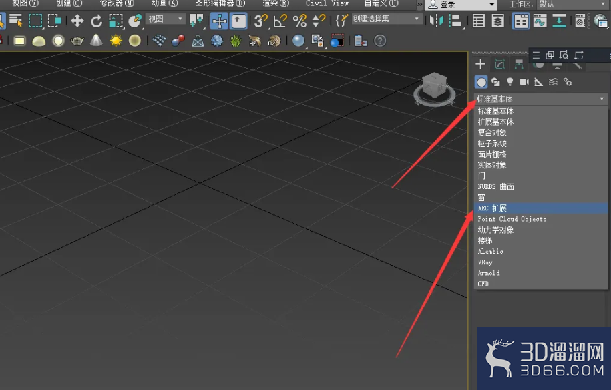Open the 创建(C) menu
The width and height of the screenshot is (611, 390).
[69, 3]
